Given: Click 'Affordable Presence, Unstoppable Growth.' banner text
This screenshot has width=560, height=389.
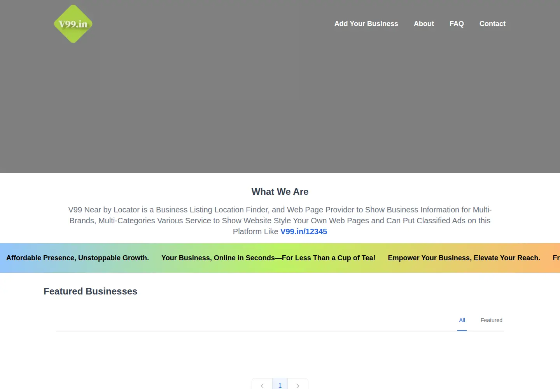Looking at the screenshot, I should pyautogui.click(x=77, y=258).
